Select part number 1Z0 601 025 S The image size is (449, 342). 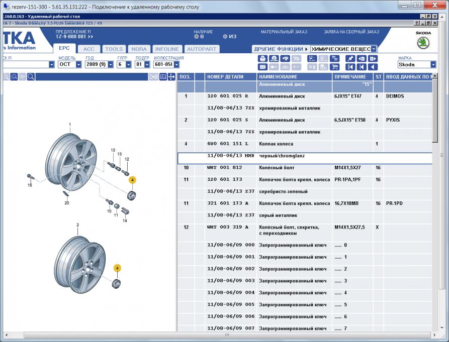(228, 120)
